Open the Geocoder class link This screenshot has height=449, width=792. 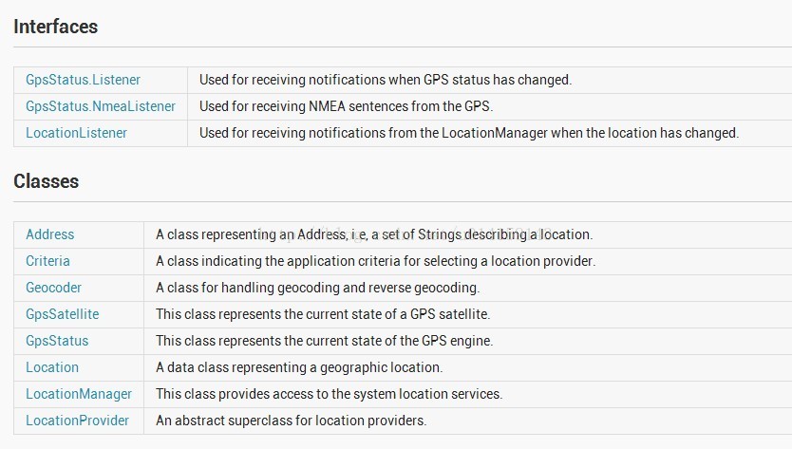pos(53,288)
